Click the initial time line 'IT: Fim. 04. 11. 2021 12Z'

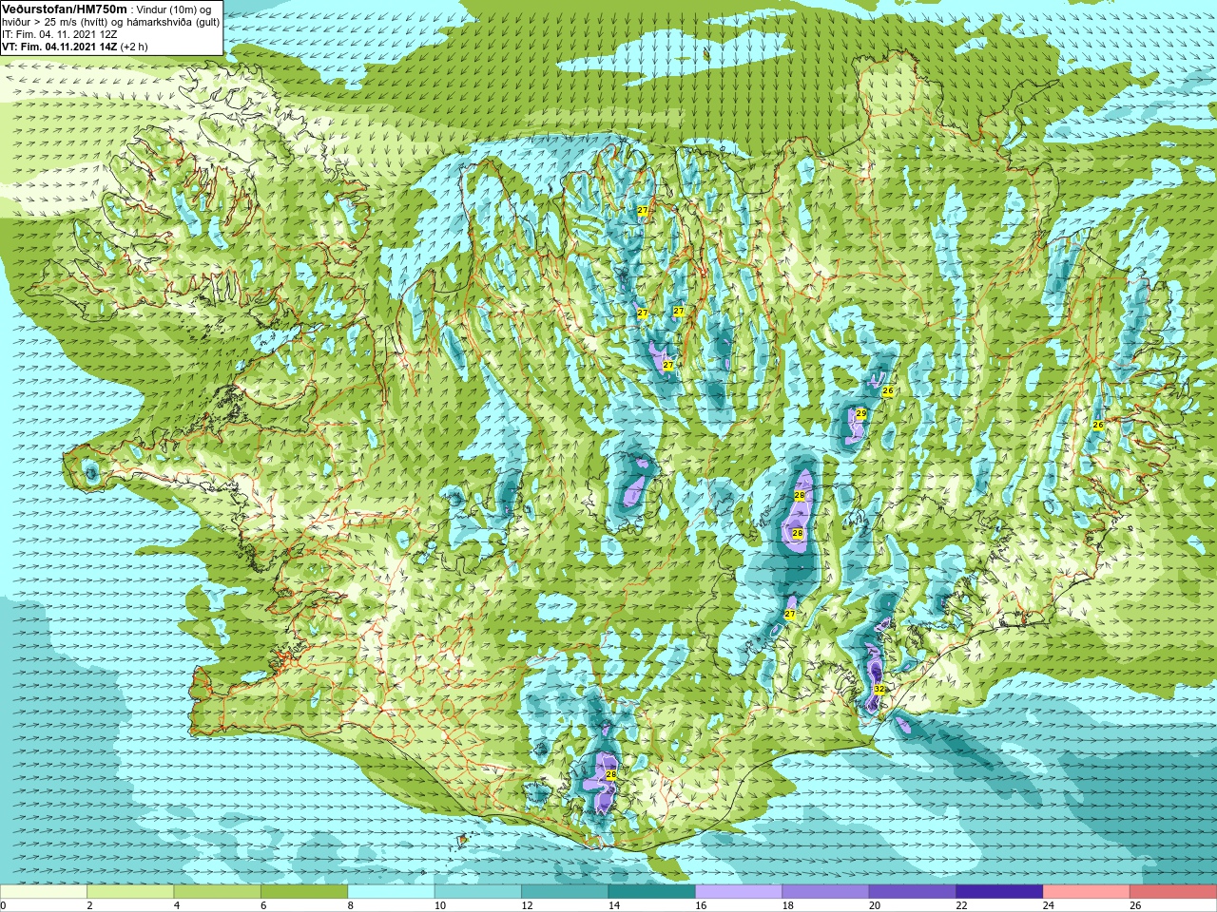(60, 33)
